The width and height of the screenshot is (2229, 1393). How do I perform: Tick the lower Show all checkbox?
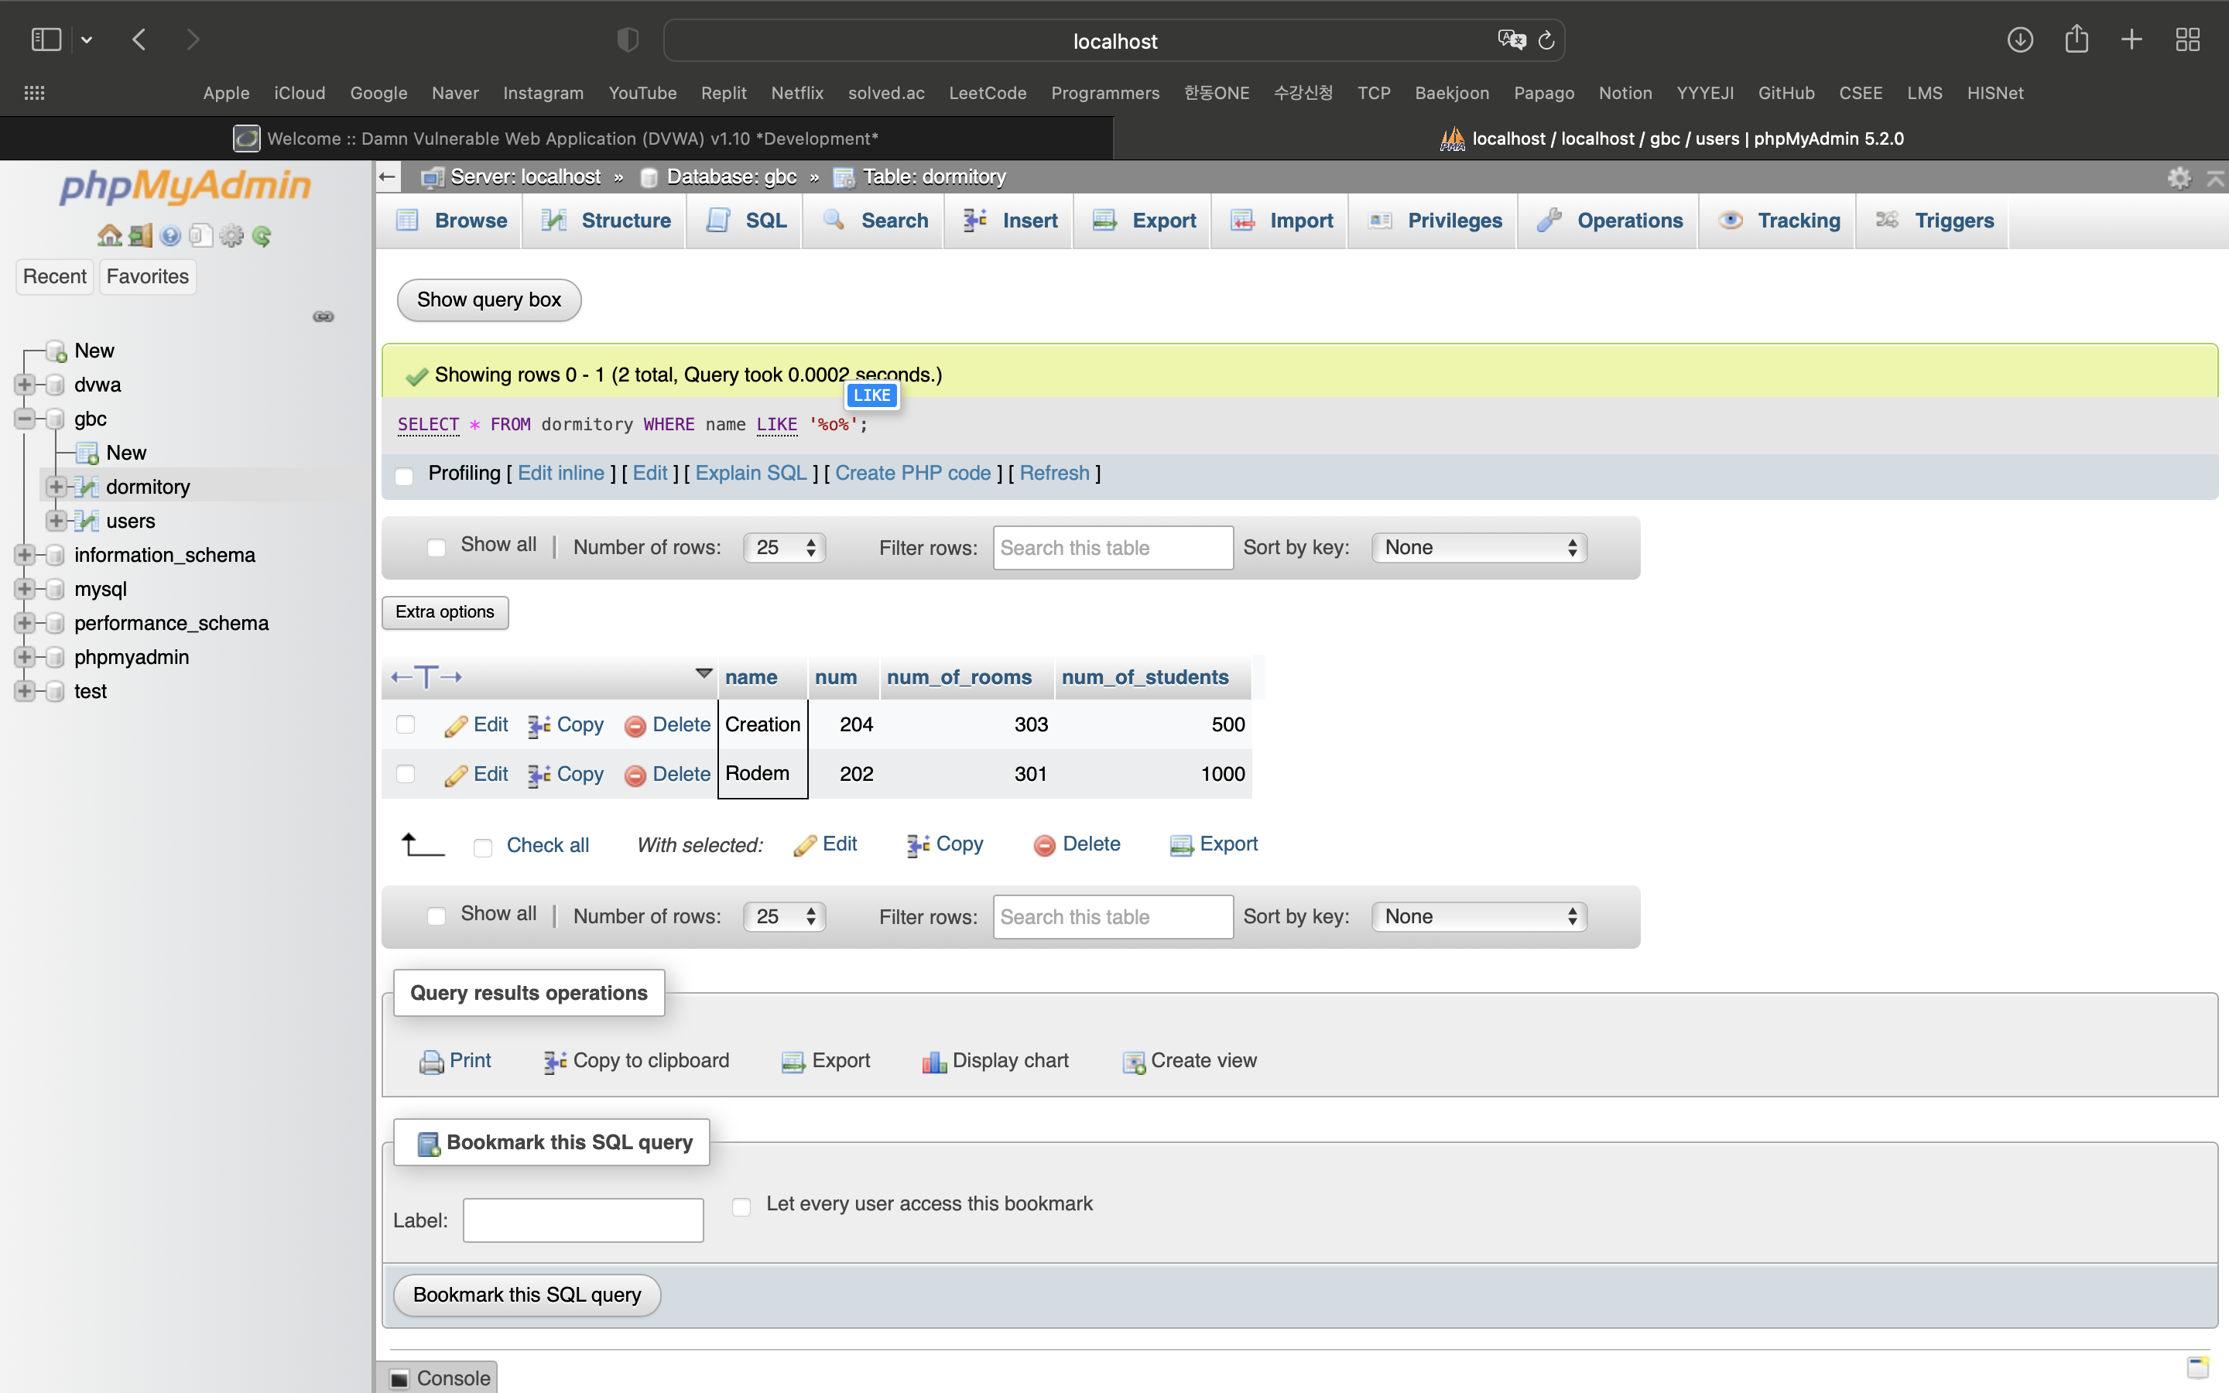[437, 916]
